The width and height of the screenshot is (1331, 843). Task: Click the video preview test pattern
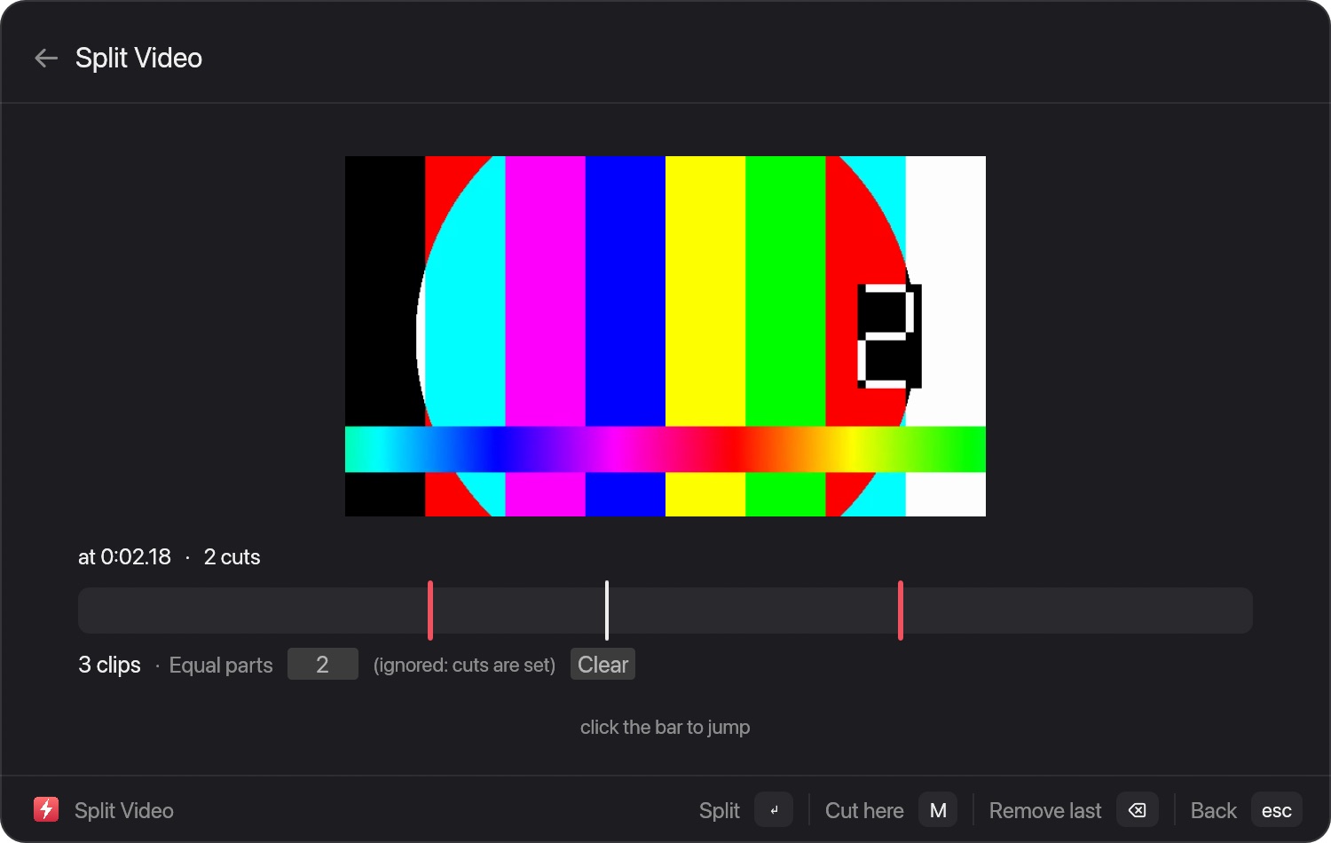point(665,336)
